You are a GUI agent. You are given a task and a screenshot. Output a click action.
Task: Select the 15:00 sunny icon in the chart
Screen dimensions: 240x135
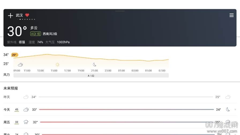[x=57, y=65]
